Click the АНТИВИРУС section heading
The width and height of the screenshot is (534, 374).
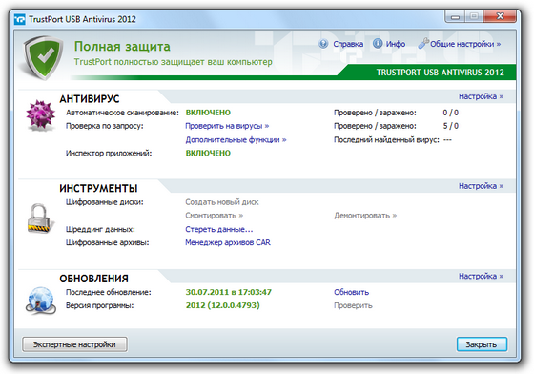[x=90, y=99]
